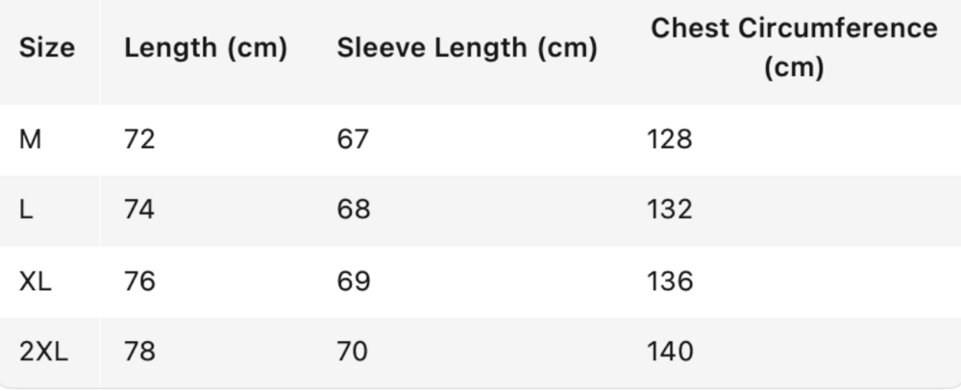
Task: Click length value 76 in the XL row
Action: click(x=139, y=281)
